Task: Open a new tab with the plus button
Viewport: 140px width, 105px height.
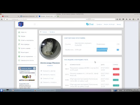Action: click(x=58, y=16)
